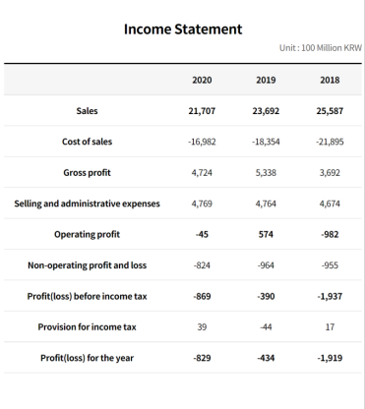Click the 2019 operating profit value 574
Image resolution: width=365 pixels, height=409 pixels.
266,234
